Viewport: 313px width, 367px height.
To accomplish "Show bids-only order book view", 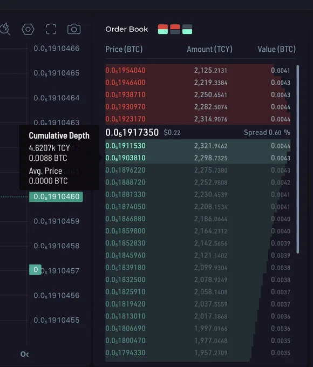I will point(187,29).
